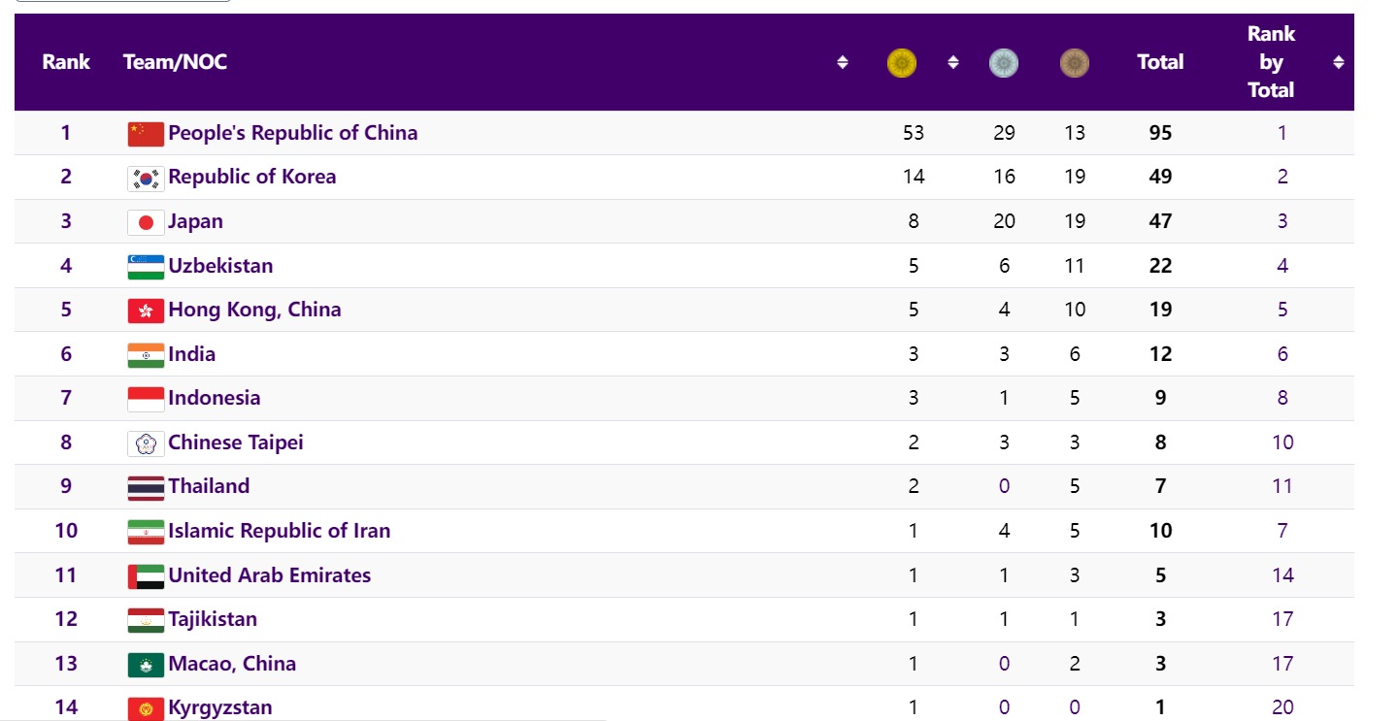The width and height of the screenshot is (1398, 721).
Task: Click the bronze medal column icon
Action: coord(1074,63)
